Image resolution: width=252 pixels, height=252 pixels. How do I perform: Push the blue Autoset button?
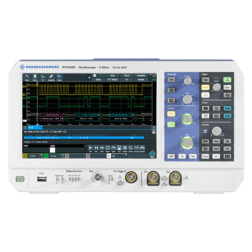227,108
